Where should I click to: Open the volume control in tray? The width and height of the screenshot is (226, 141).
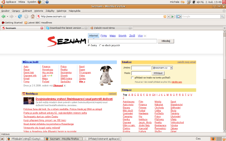(198, 2)
